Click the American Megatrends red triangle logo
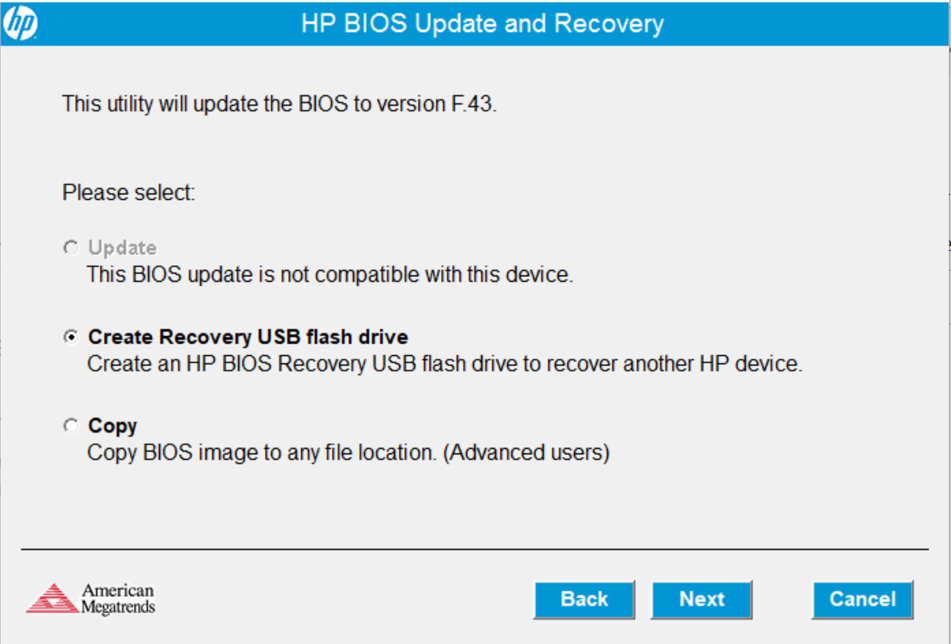The height and width of the screenshot is (644, 951). [52, 599]
